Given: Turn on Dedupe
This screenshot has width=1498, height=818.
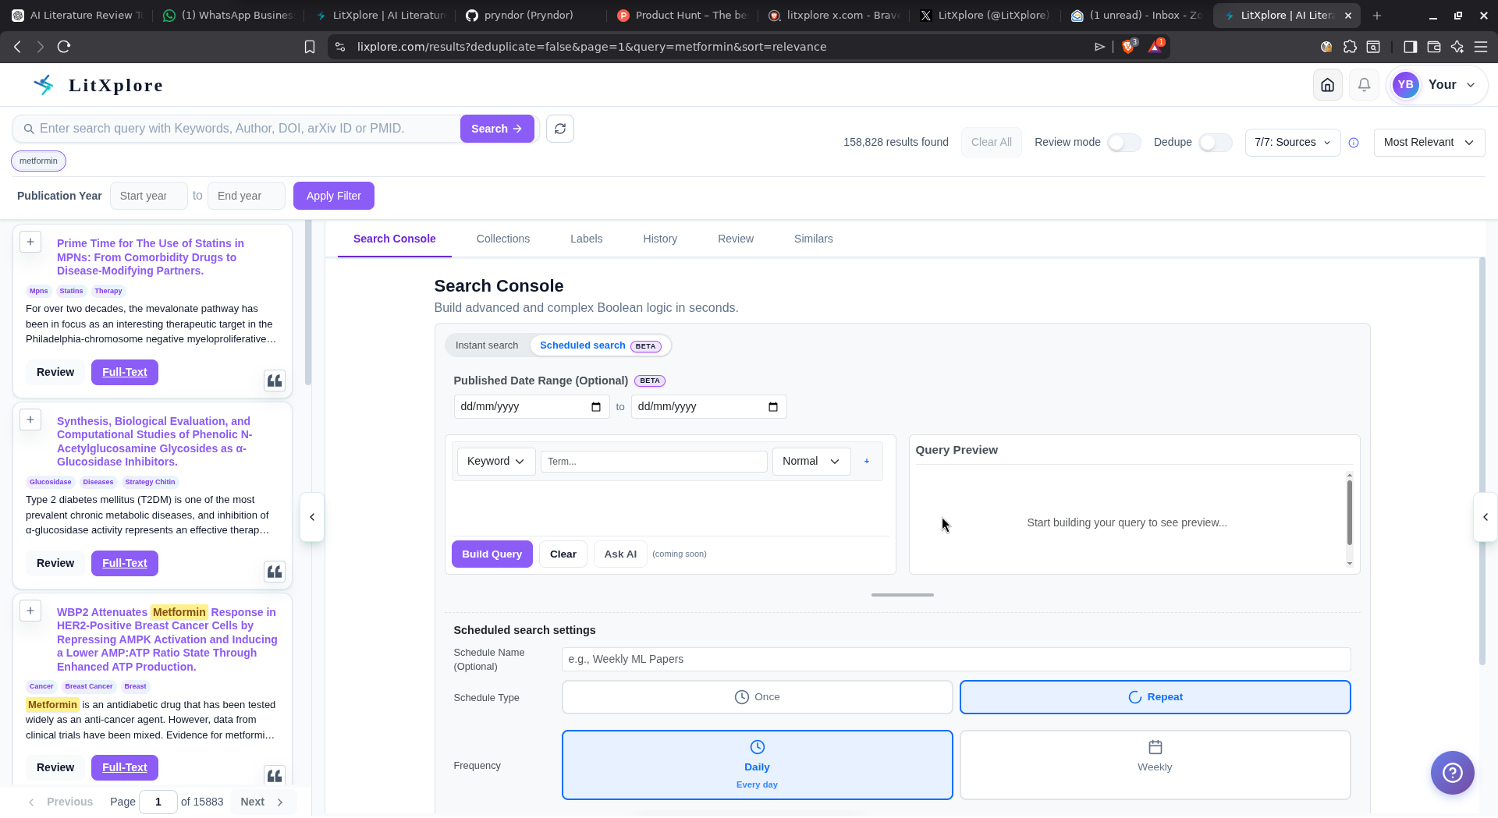Looking at the screenshot, I should coord(1215,143).
